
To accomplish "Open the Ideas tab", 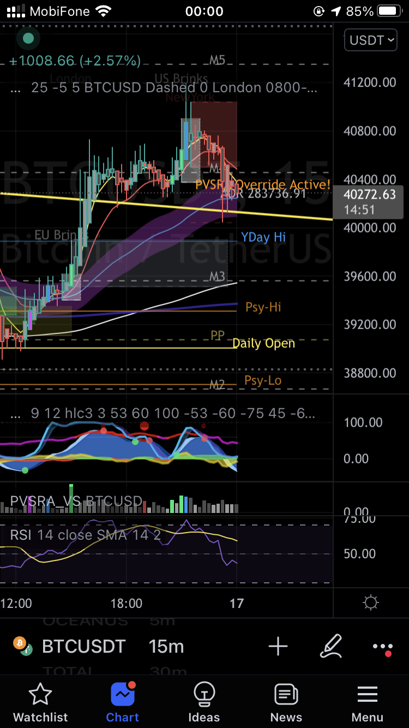I will [204, 702].
